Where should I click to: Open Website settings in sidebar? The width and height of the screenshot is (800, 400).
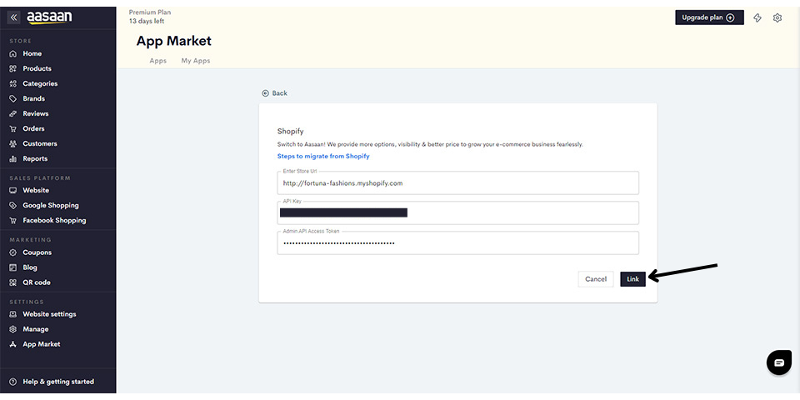(49, 314)
